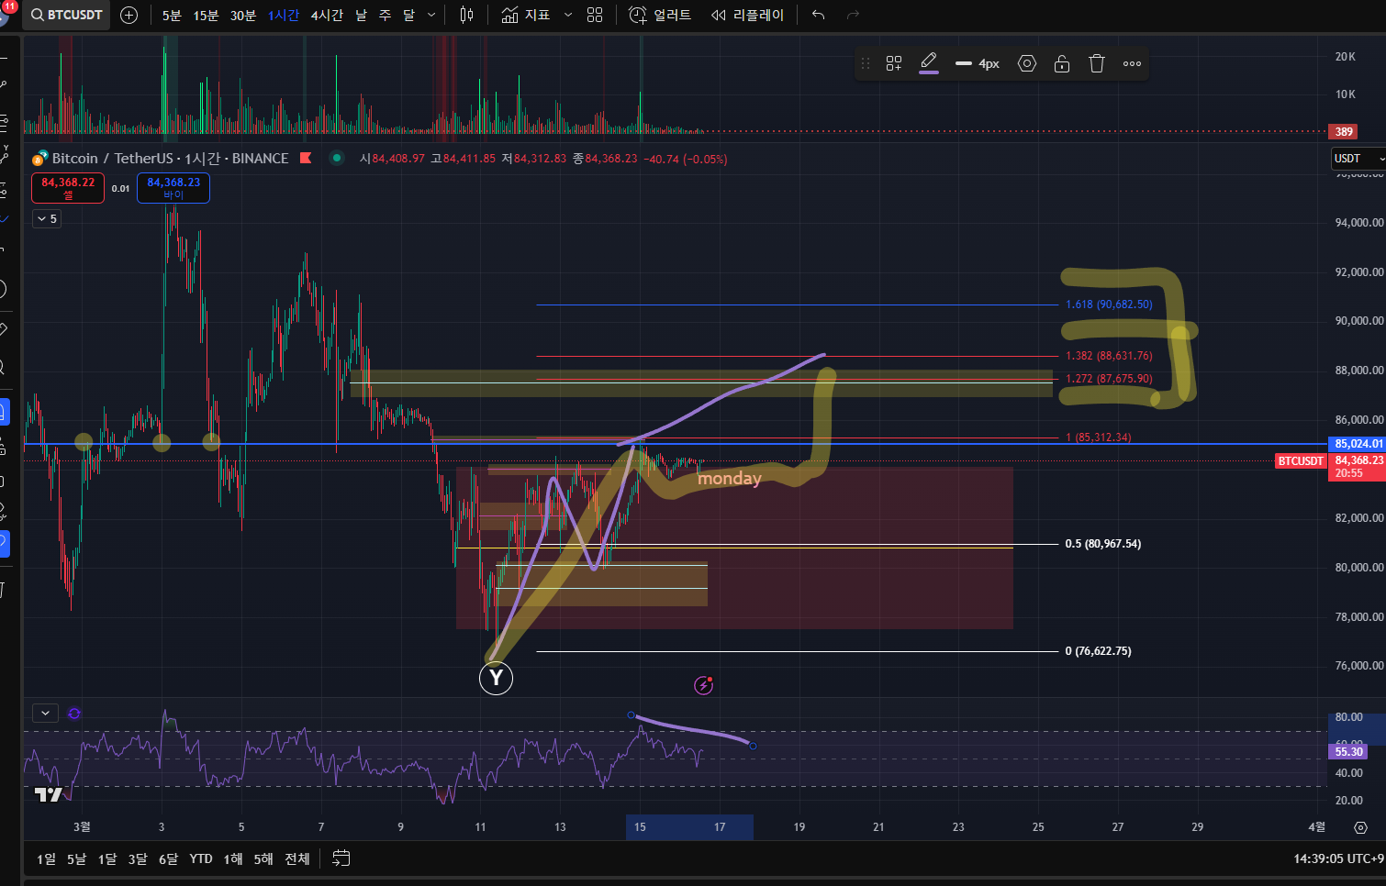
Task: Delete the drawing with trash icon
Action: (x=1097, y=63)
